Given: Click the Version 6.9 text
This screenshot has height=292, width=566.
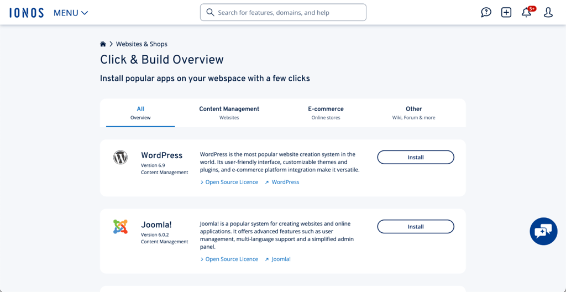Looking at the screenshot, I should pos(153,165).
